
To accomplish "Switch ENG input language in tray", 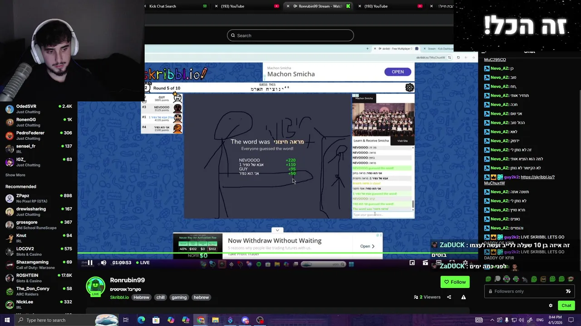I will point(540,320).
